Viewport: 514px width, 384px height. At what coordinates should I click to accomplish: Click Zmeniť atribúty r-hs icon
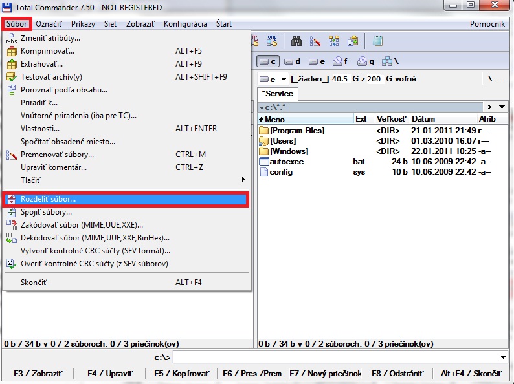[x=12, y=38]
